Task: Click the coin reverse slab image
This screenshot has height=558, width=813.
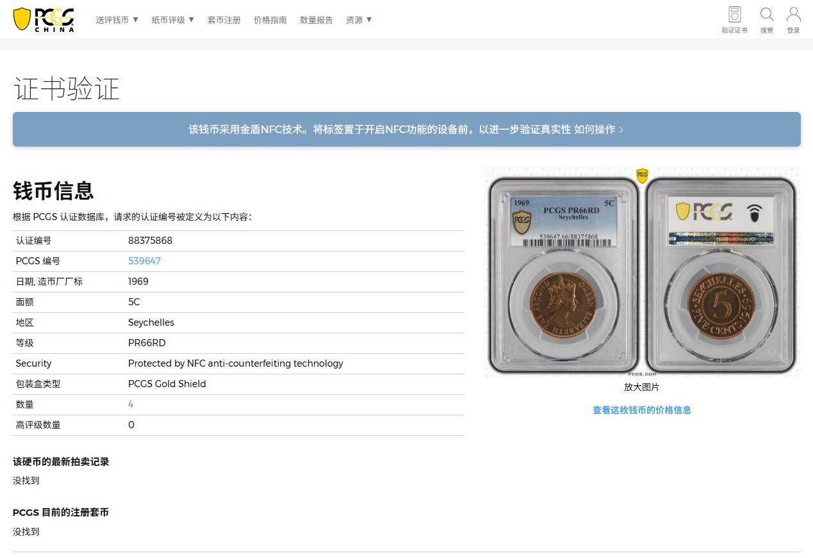Action: [x=721, y=275]
